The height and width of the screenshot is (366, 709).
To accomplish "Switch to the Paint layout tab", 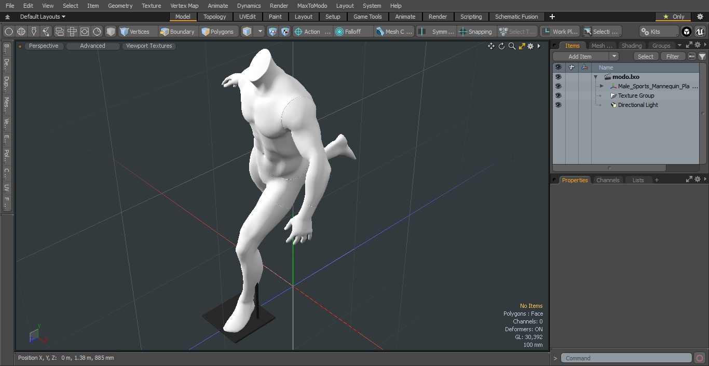I will click(275, 17).
